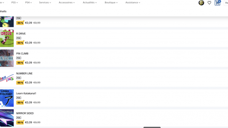The width and height of the screenshot is (228, 128).
Task: Click the €0,09 price of MIRROR SIDED
Action: tap(28, 122)
